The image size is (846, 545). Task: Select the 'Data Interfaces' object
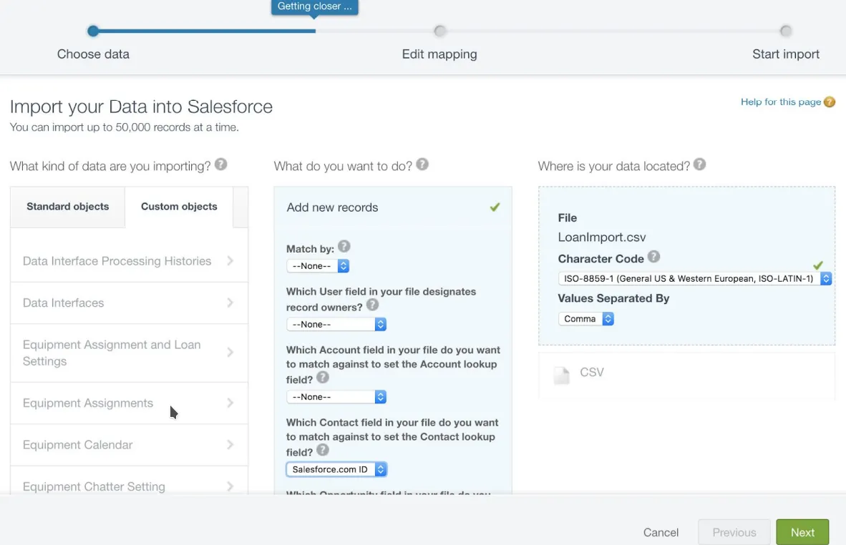pyautogui.click(x=129, y=303)
